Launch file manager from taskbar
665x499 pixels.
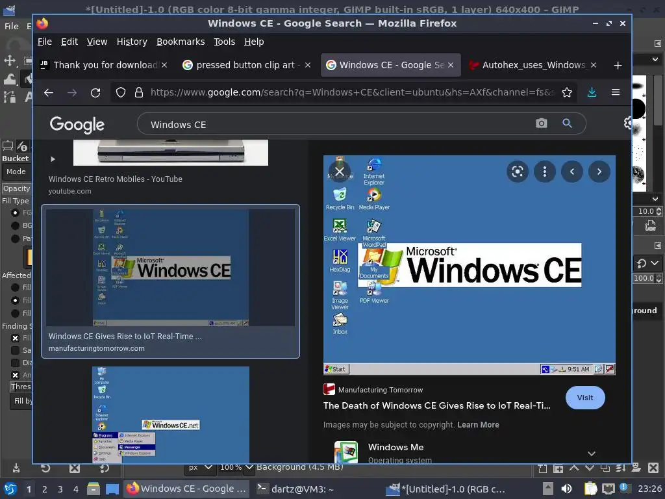click(x=94, y=489)
